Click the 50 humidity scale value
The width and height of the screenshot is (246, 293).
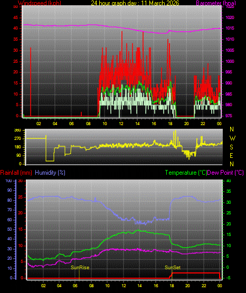pyautogui.click(x=10, y=229)
